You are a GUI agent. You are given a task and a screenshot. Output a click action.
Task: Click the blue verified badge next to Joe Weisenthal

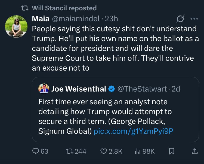pos(111,89)
